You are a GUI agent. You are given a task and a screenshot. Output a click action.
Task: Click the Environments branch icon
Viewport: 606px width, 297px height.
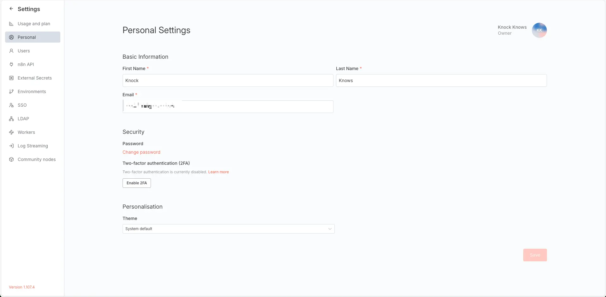coord(11,92)
